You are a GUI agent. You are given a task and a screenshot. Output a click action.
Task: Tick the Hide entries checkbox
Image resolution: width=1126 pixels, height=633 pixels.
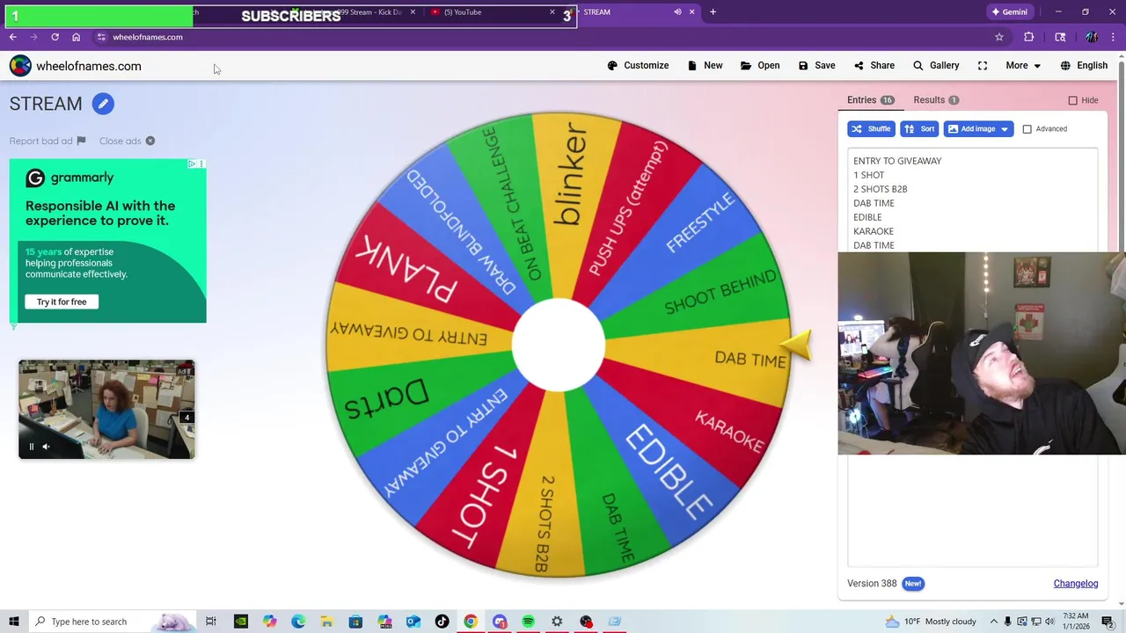[1072, 100]
